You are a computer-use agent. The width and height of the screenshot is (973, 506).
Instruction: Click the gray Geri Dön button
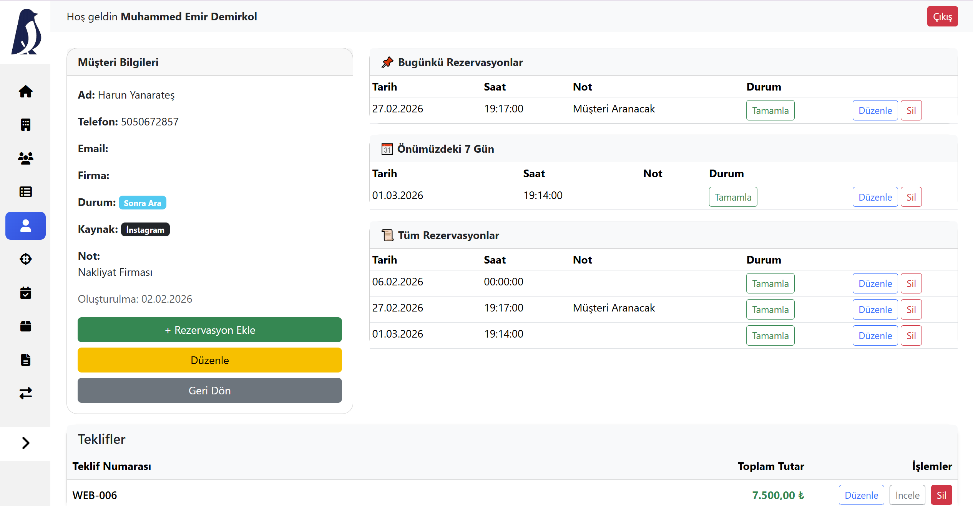(209, 391)
